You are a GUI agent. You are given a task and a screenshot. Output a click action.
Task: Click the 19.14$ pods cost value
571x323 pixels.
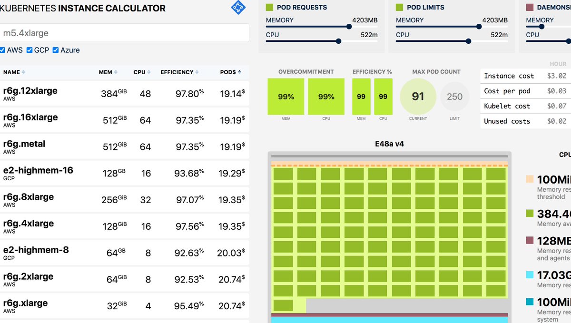click(x=233, y=94)
